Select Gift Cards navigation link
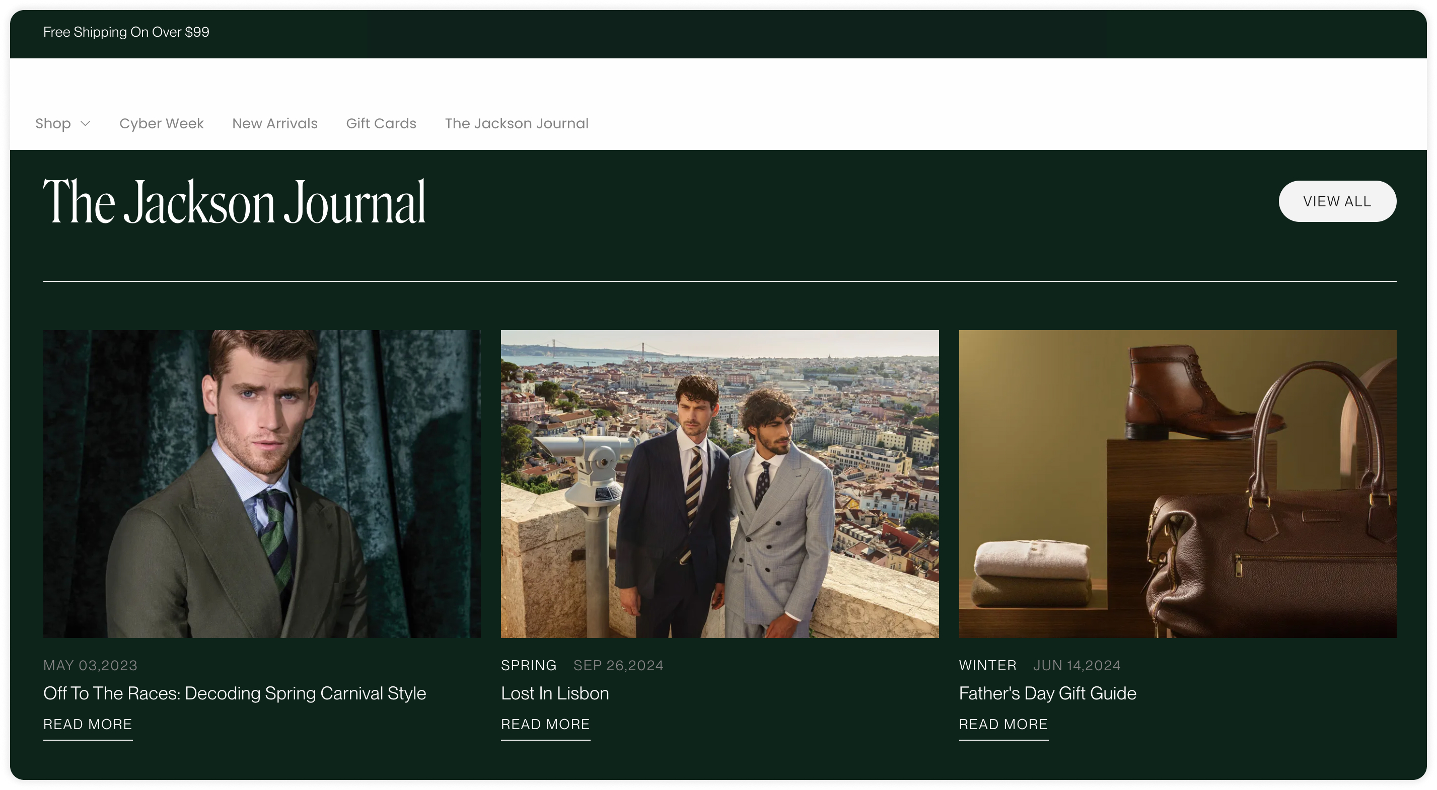 381,124
